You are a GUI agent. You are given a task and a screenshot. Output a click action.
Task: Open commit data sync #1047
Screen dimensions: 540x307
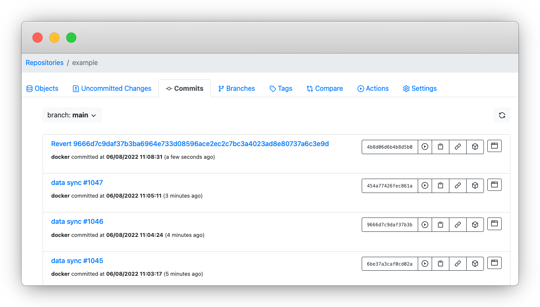click(x=77, y=182)
